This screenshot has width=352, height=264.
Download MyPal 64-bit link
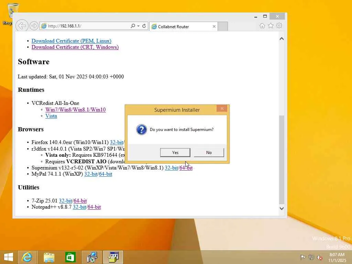[106, 174]
